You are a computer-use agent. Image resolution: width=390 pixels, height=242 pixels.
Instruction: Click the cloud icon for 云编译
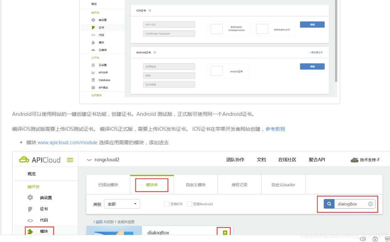coord(93,50)
